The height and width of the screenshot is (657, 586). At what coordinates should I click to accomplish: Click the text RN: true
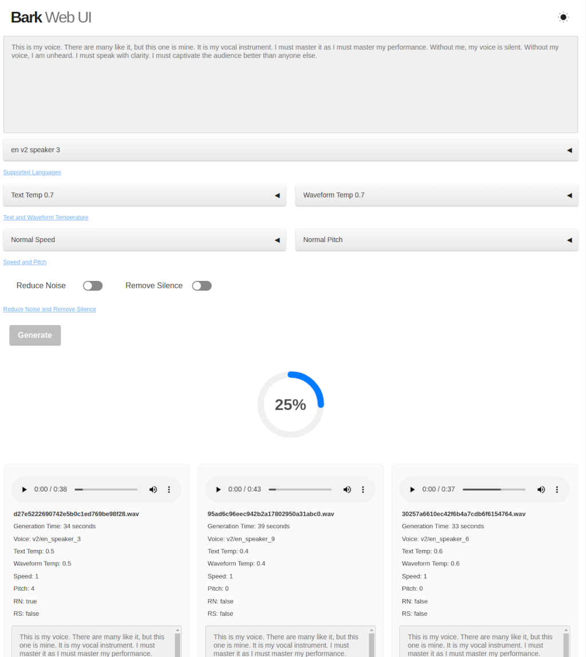(25, 601)
